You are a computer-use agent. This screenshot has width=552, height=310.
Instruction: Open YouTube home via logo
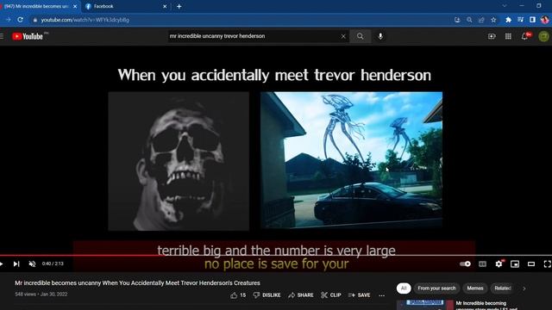click(27, 36)
